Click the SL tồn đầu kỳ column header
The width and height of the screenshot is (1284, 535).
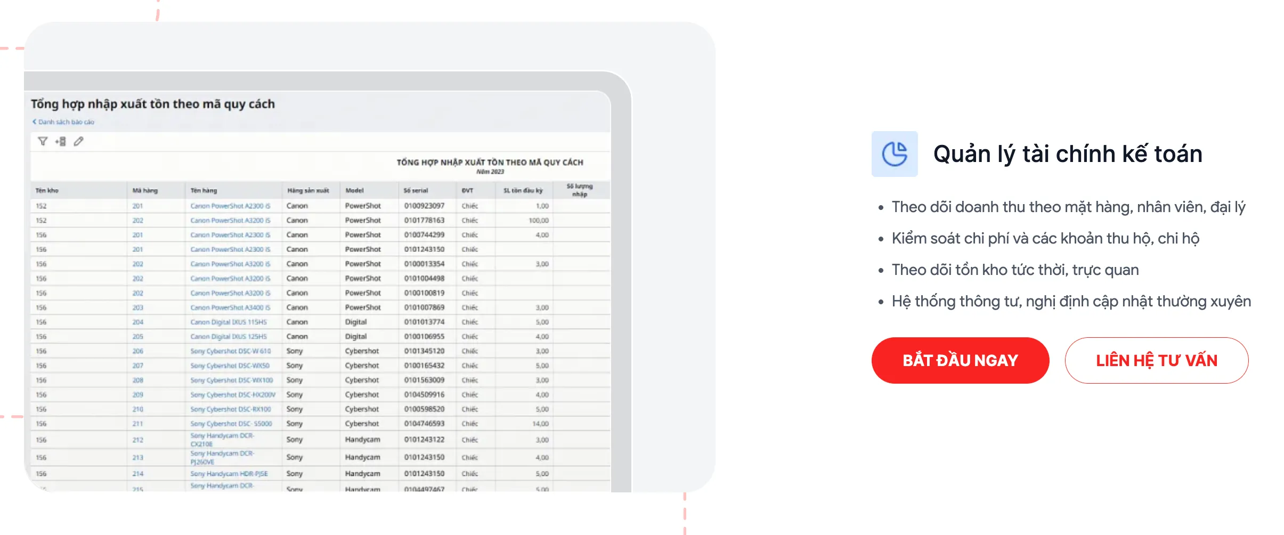pyautogui.click(x=523, y=190)
